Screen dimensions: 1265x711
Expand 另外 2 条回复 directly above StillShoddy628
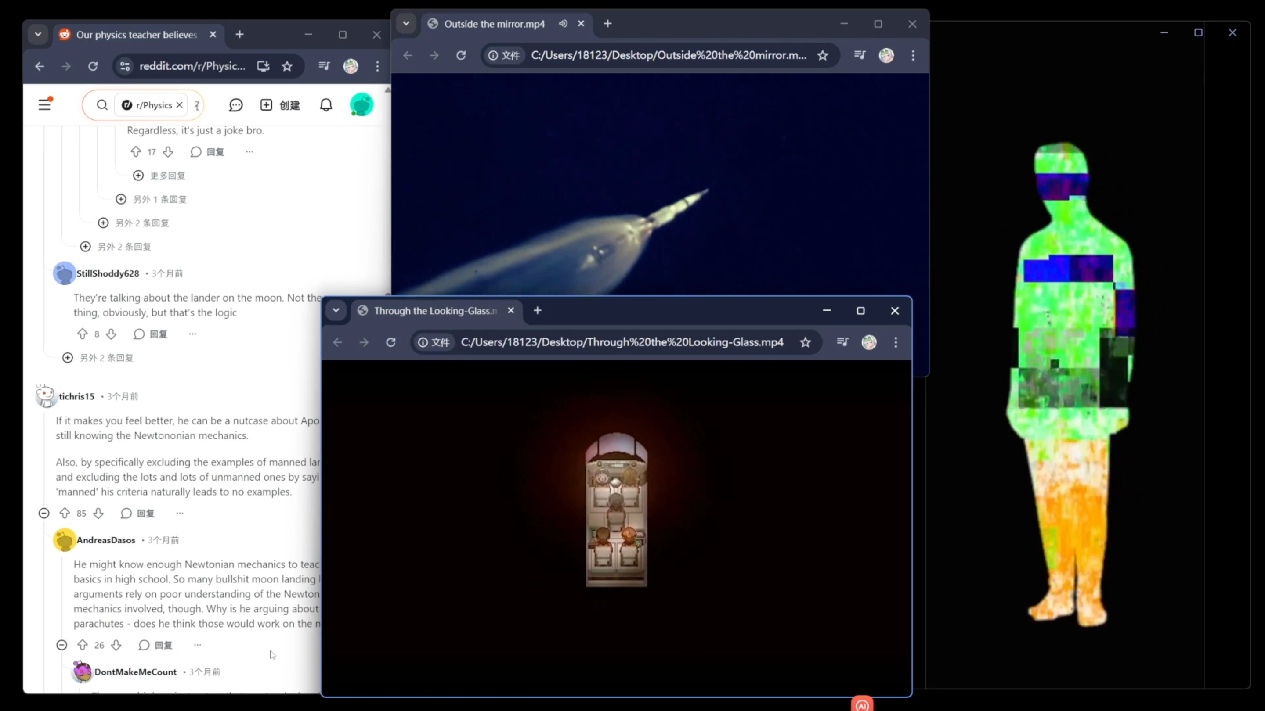(116, 247)
